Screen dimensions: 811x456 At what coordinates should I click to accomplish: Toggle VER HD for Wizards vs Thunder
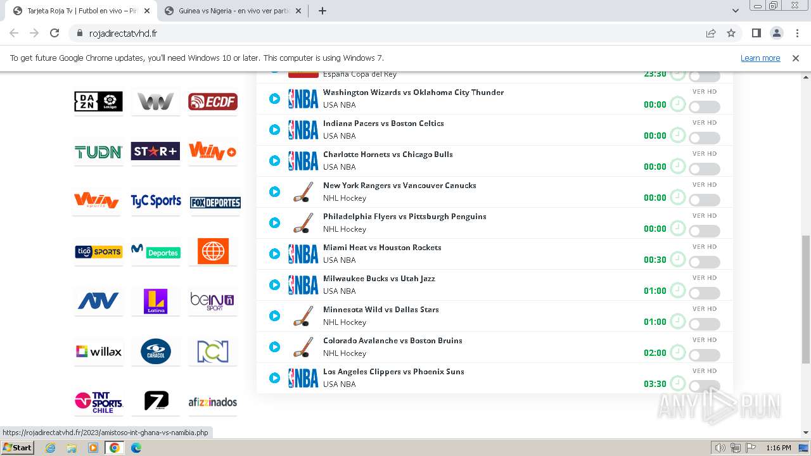705,107
